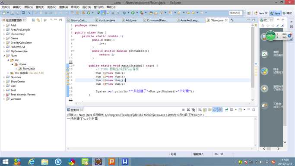
Task: Click the green floating circle widget
Action: point(270,35)
